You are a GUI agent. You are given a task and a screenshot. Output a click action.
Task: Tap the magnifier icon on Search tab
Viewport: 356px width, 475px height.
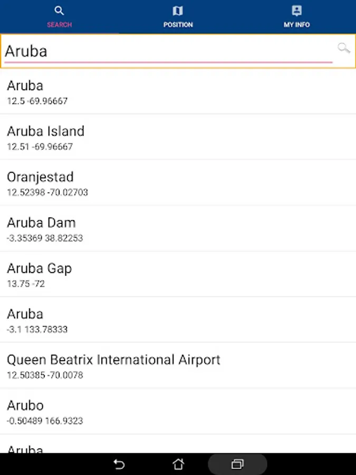59,11
